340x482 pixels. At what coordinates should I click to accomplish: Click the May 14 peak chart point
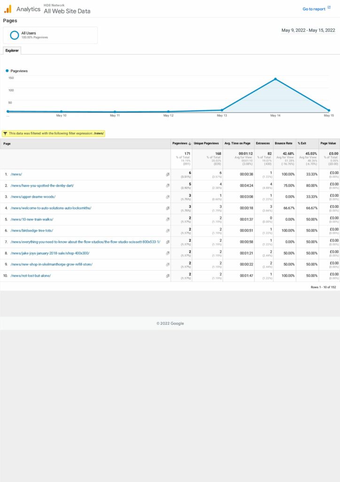(275, 79)
